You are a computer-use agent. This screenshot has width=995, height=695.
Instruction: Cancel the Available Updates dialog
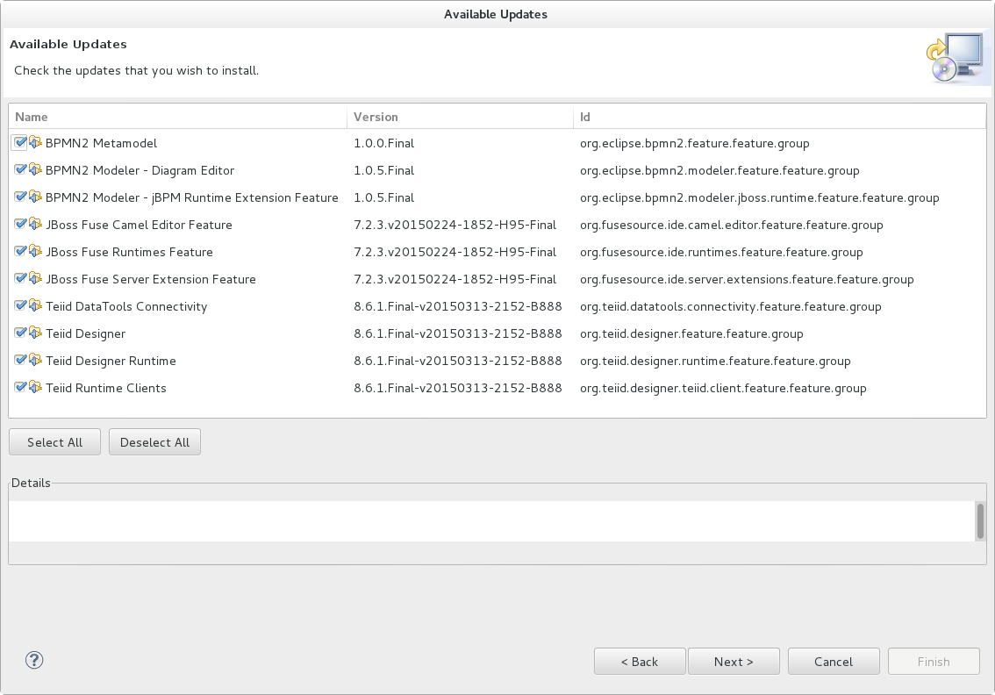(x=833, y=662)
